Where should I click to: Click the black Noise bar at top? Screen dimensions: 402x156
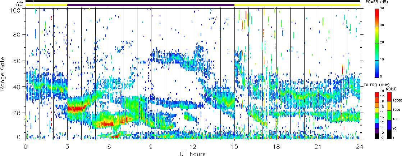(x=193, y=2)
